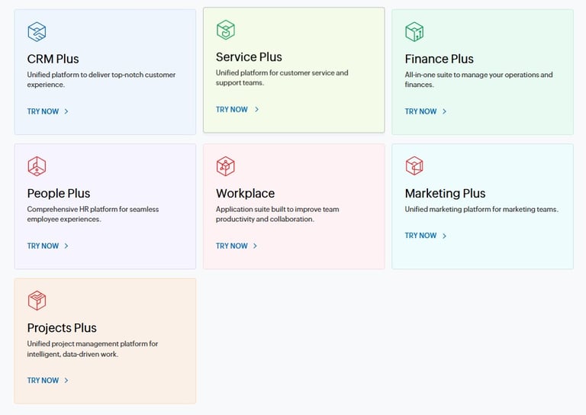
Task: Click the Marketing Plus product icon
Action: (414, 166)
